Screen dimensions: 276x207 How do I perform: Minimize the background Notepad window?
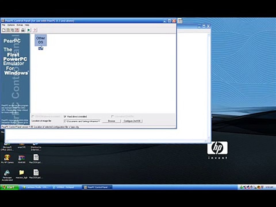click(x=199, y=26)
